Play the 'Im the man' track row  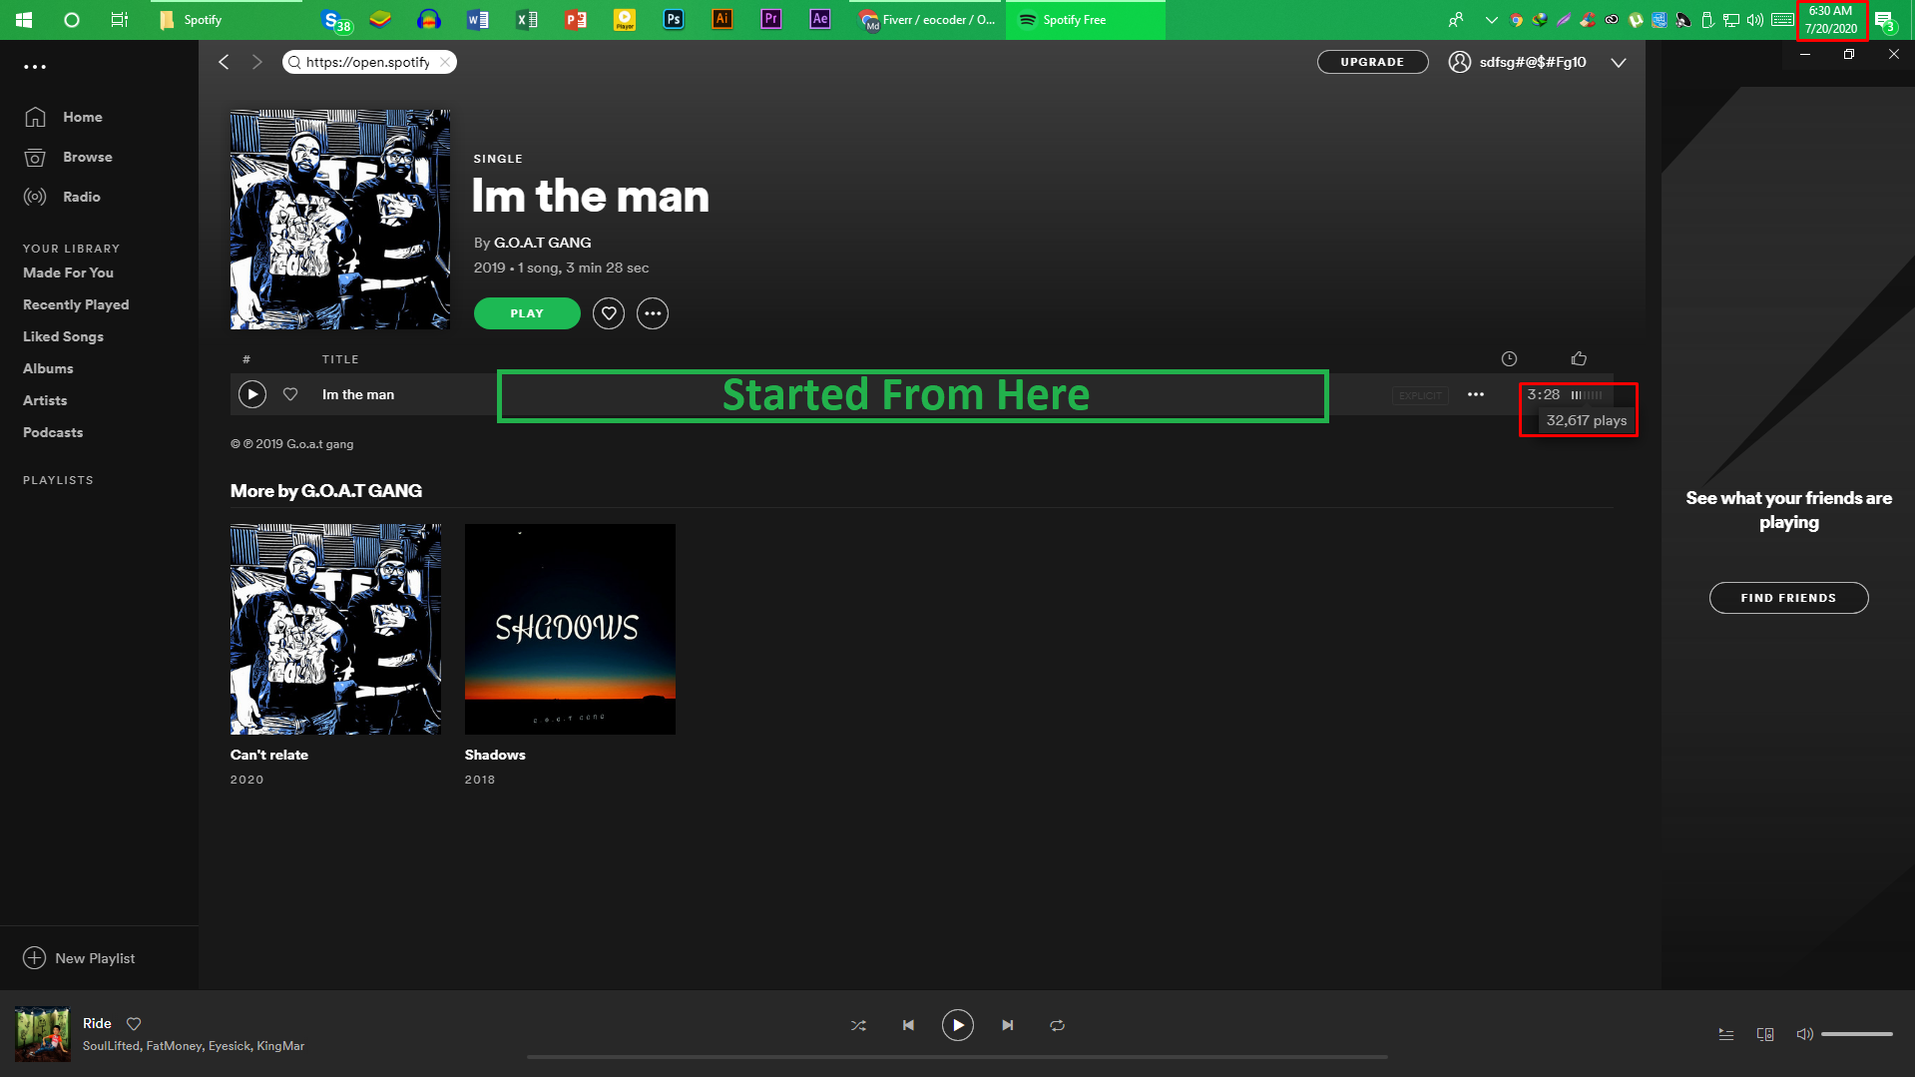tap(252, 394)
